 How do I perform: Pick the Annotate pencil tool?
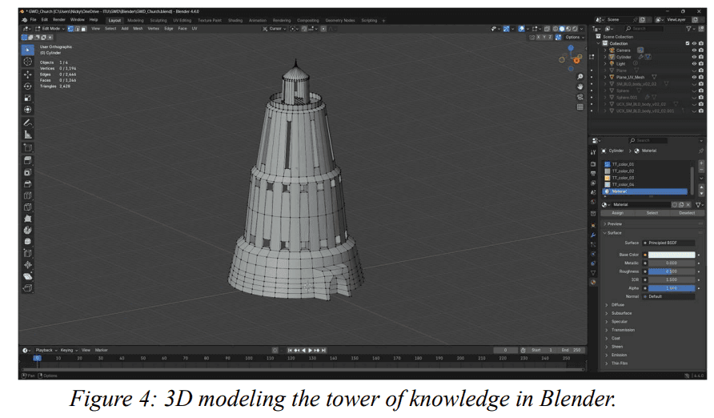click(28, 123)
